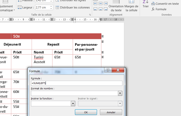
Task: Select Convertir en texte command
Action: pos(165,4)
